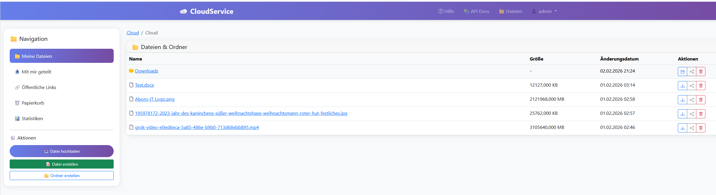Go to API Docs in top bar

(476, 11)
